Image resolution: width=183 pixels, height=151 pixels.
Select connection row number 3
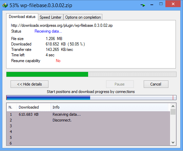point(88,126)
